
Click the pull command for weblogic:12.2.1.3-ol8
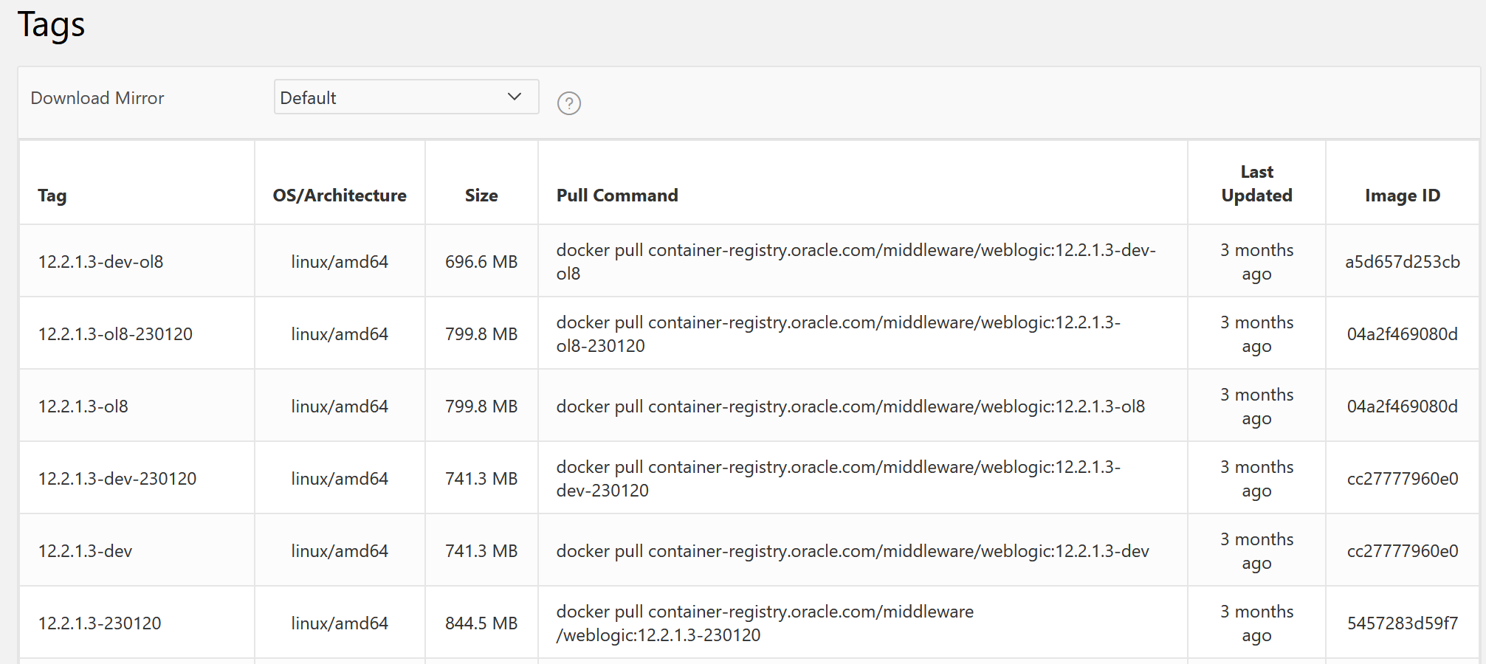[x=850, y=407]
